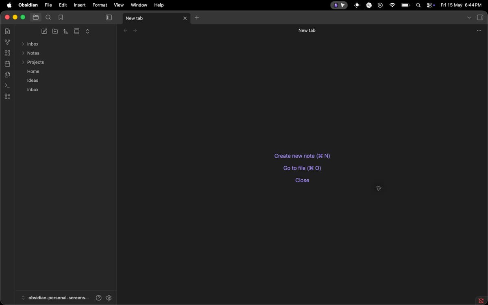Click the battery status icon

click(405, 5)
